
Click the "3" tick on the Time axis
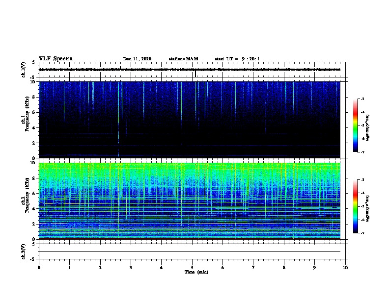click(131, 268)
